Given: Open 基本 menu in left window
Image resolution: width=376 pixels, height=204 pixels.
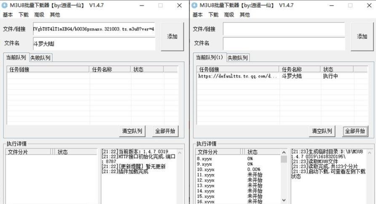Looking at the screenshot, I should (8, 15).
